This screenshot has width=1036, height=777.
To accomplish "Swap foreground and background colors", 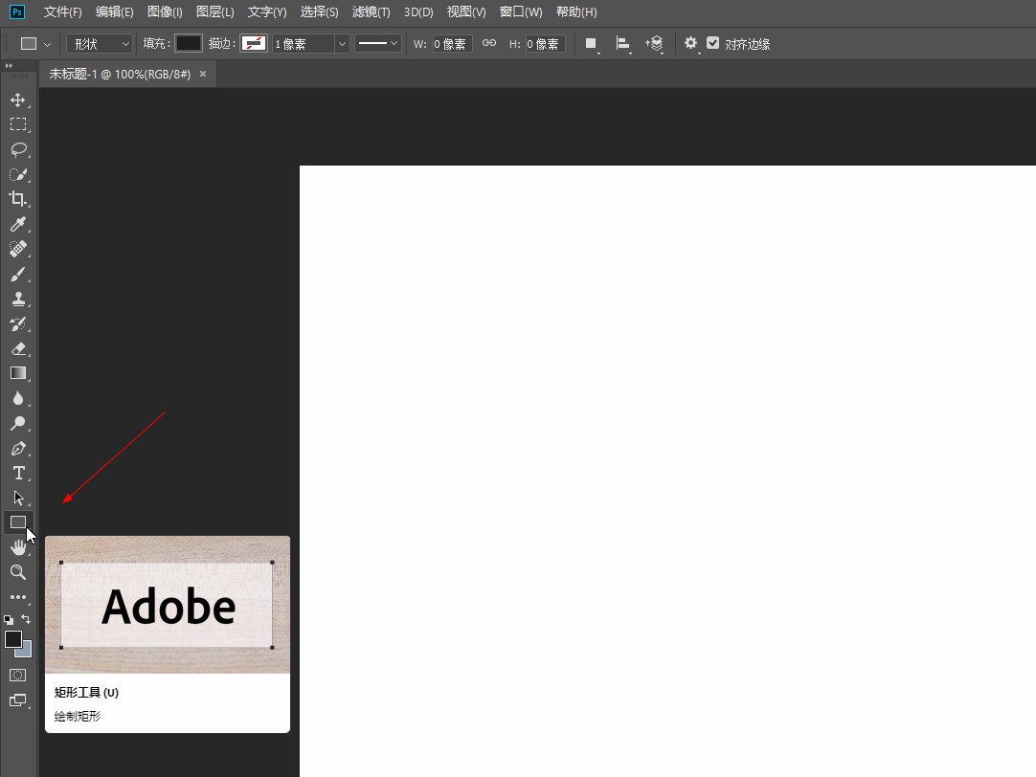I will (26, 619).
